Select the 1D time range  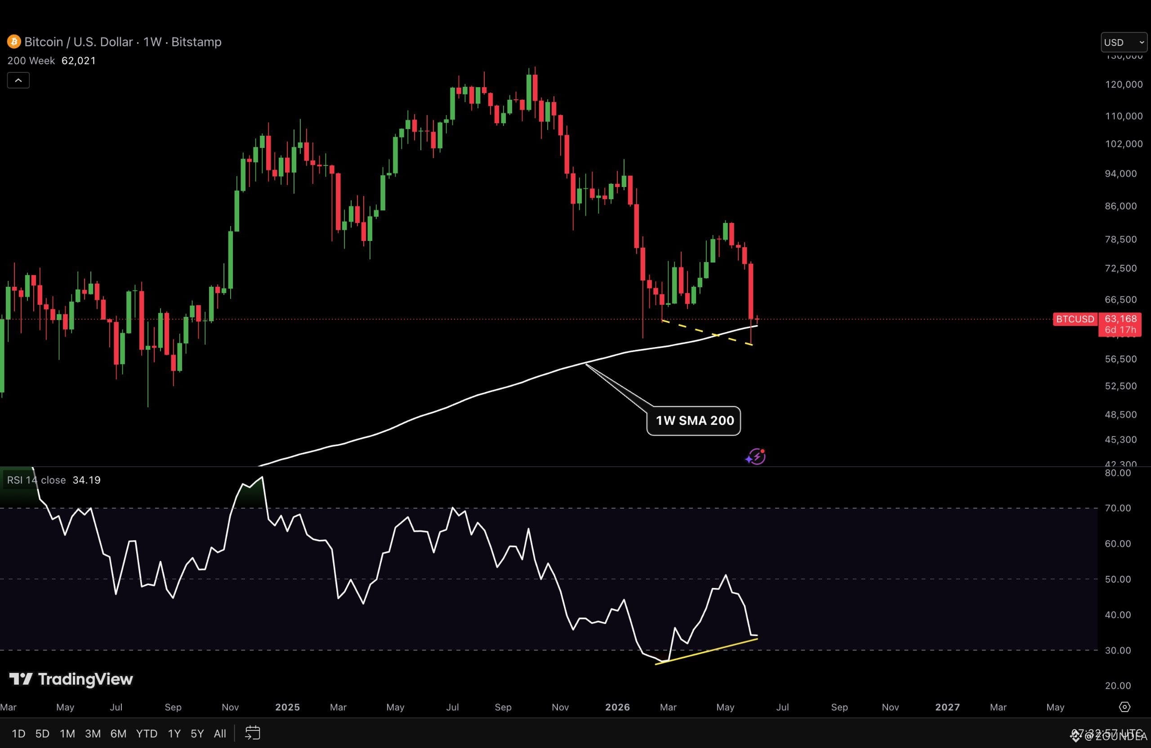(18, 734)
